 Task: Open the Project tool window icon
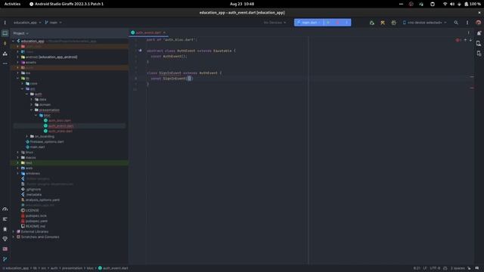[5, 33]
